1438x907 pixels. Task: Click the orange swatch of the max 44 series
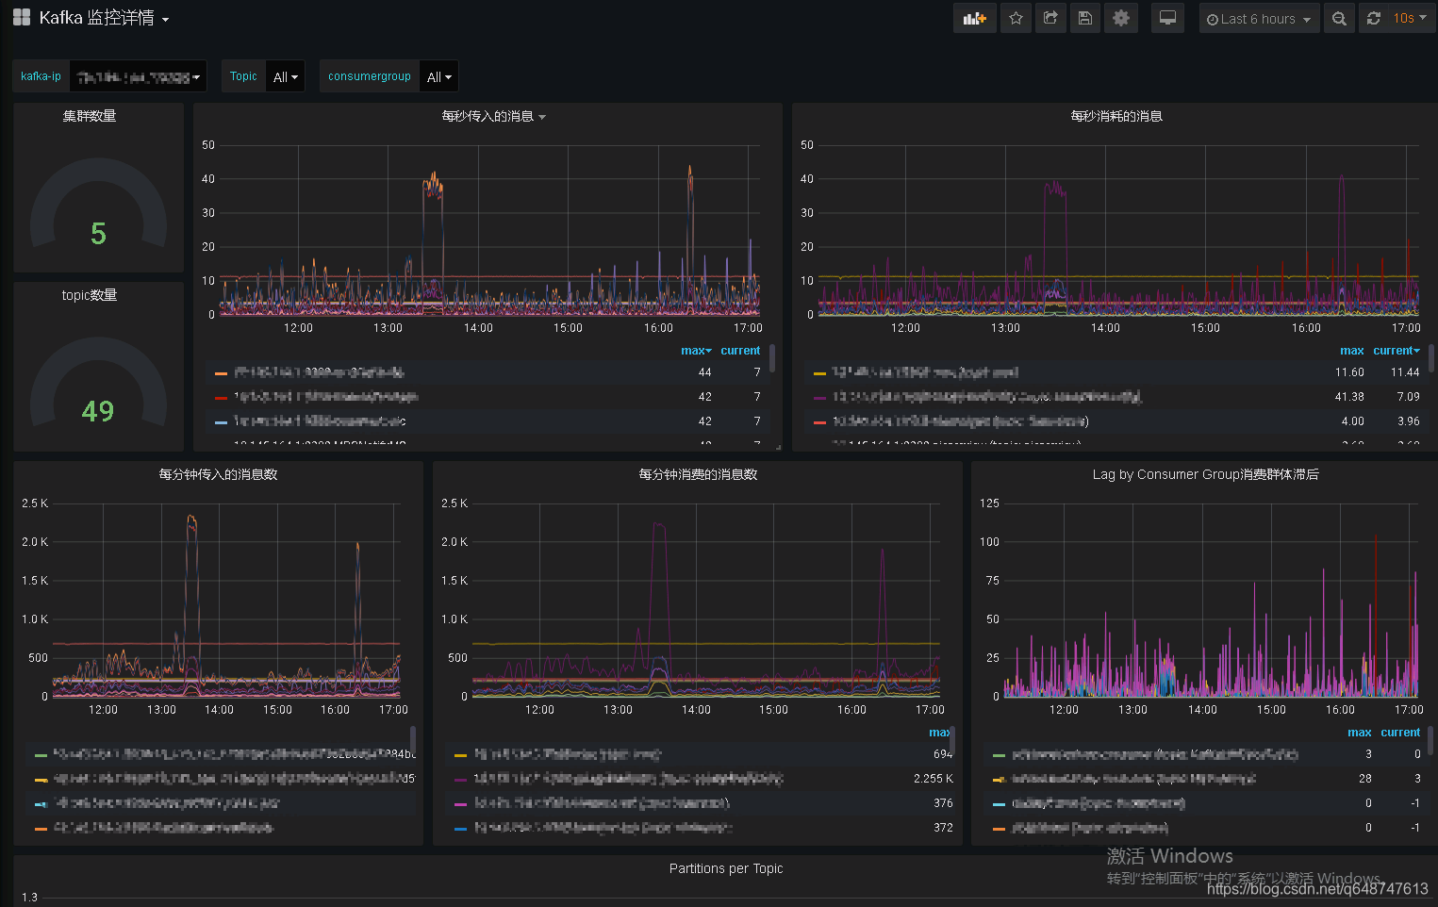click(221, 372)
